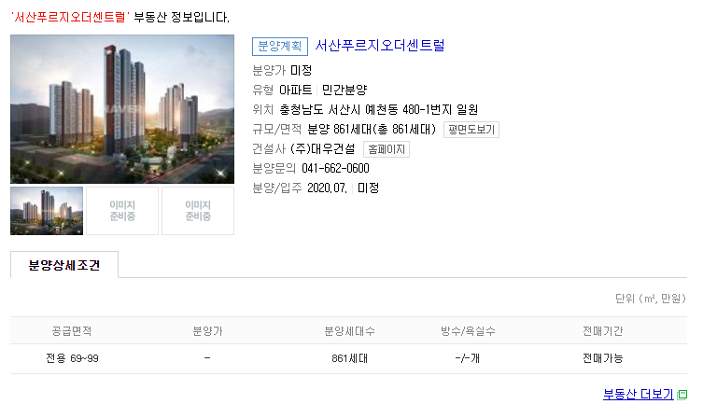Click the 전용 69~99 area cell
703x418 pixels.
click(x=72, y=358)
